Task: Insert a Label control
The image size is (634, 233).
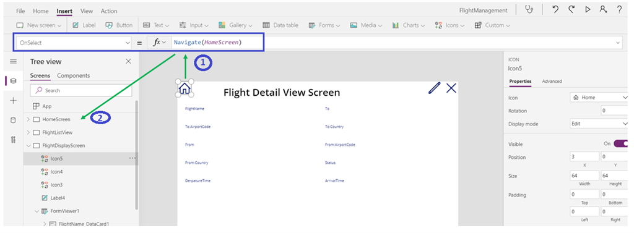Action: tap(84, 25)
